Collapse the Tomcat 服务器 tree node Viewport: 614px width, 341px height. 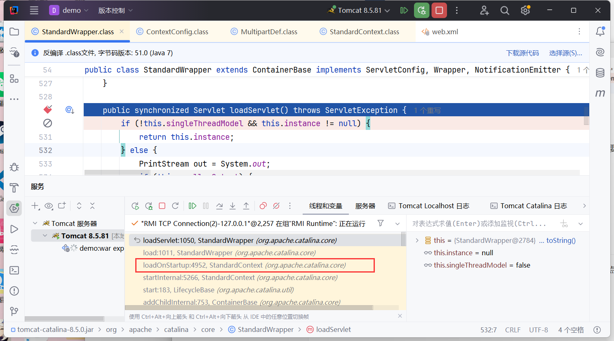click(x=35, y=223)
